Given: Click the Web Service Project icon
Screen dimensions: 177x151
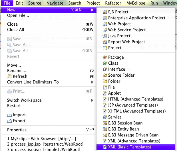Looking at the screenshot, I should pyautogui.click(x=105, y=30).
